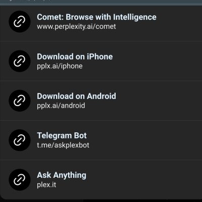
Task: Click the link icon beside Comet: Browse with Intelligence
Action: 20,22
